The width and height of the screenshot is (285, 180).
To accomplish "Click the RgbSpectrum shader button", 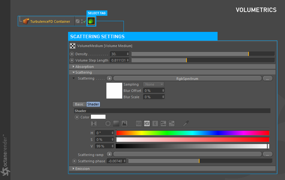I will point(187,79).
